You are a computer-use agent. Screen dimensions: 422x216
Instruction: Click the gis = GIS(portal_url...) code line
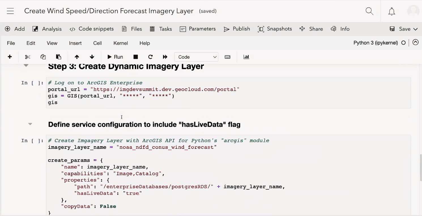[x=111, y=96]
